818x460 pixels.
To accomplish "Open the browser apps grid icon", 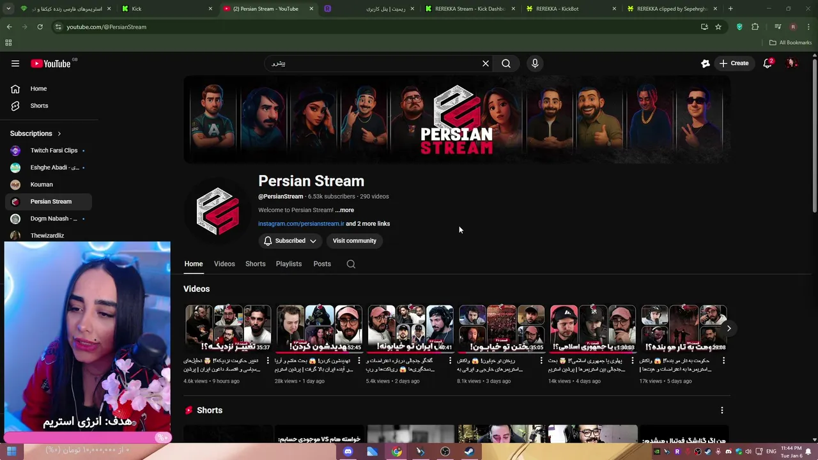I will tap(8, 43).
